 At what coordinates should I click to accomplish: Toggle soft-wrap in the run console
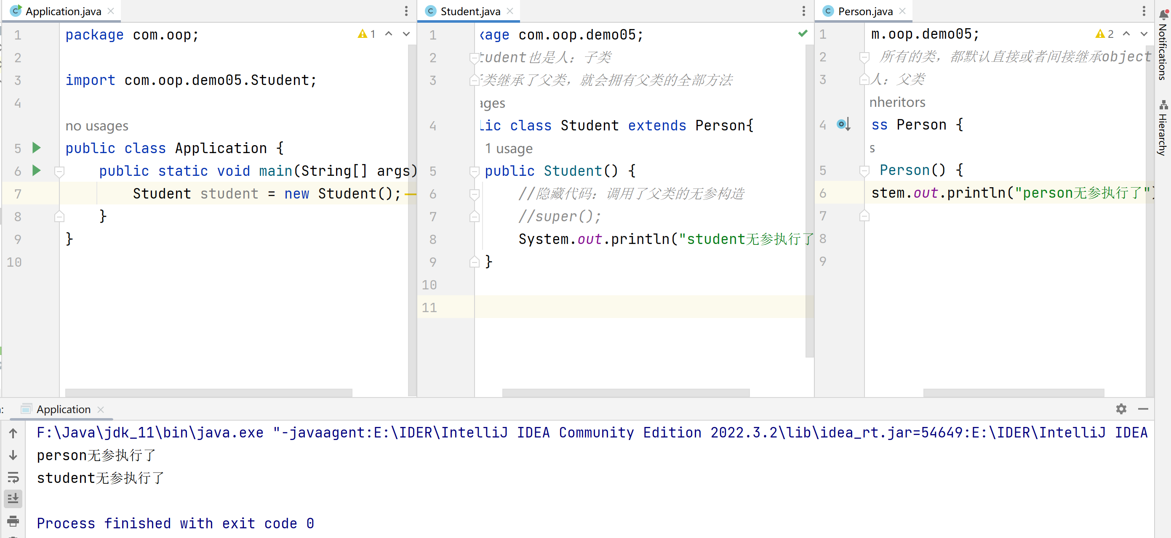[13, 477]
